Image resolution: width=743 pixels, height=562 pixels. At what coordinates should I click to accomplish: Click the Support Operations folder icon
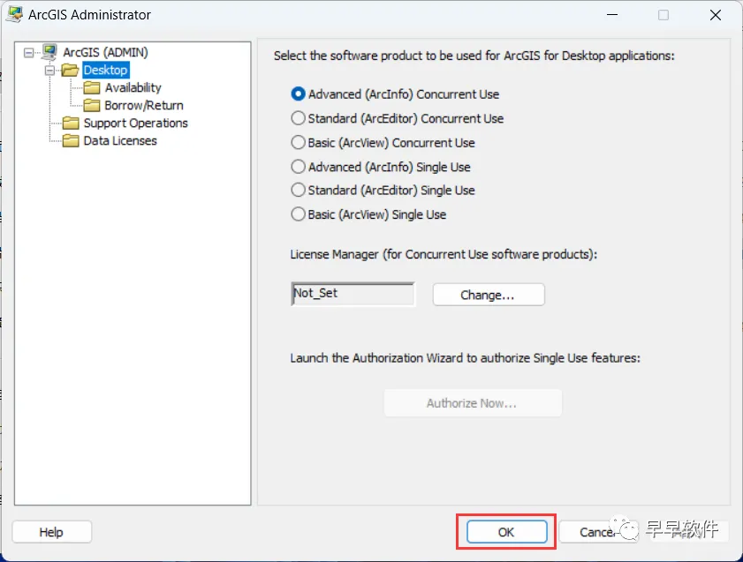point(71,123)
